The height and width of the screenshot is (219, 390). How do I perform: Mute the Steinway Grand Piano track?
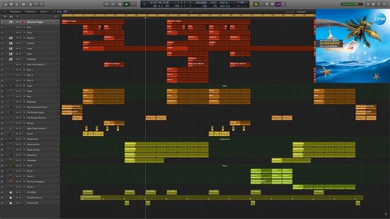click(x=17, y=107)
